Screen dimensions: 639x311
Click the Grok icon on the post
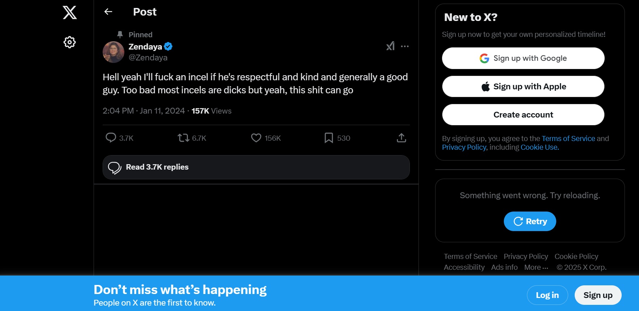(x=390, y=46)
